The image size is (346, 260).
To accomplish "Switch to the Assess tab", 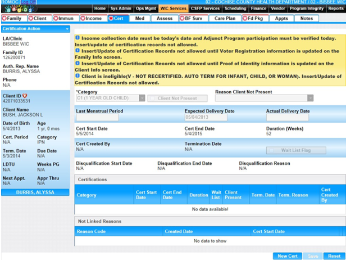I will (x=165, y=19).
